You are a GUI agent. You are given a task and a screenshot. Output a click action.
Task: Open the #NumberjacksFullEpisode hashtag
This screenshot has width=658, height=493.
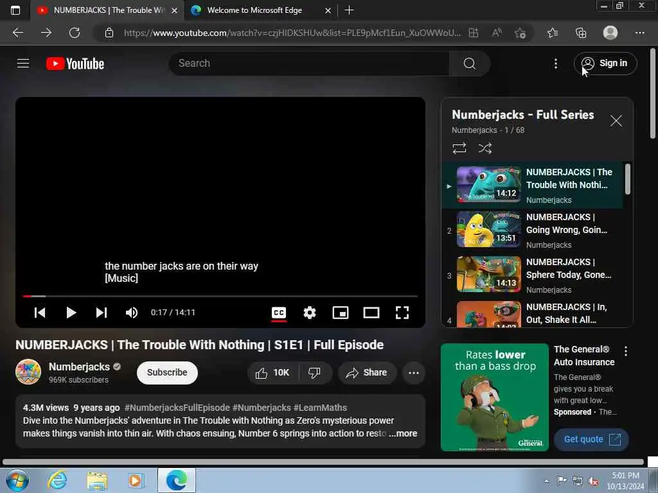click(x=177, y=408)
